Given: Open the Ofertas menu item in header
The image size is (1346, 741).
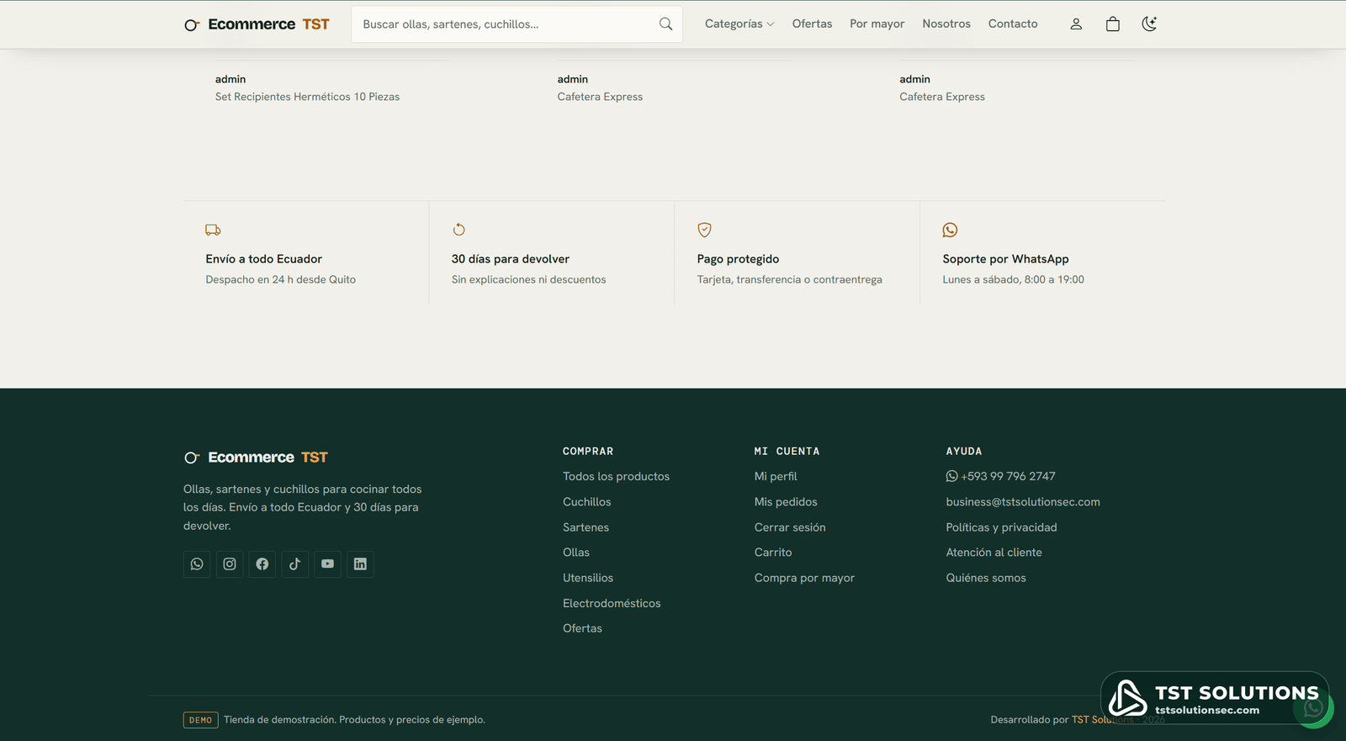Looking at the screenshot, I should (x=812, y=24).
